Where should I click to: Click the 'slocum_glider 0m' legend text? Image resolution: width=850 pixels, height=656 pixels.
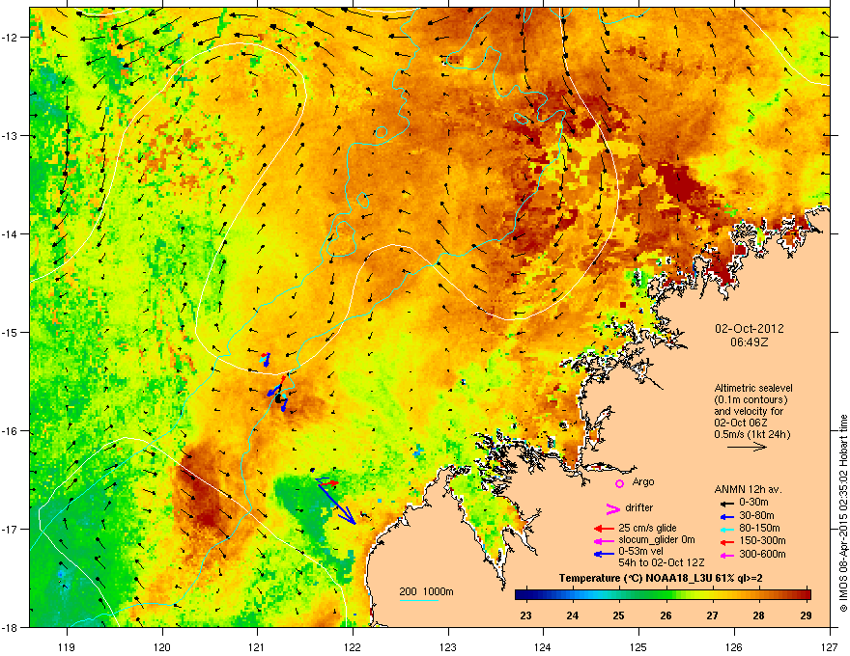pyautogui.click(x=657, y=540)
